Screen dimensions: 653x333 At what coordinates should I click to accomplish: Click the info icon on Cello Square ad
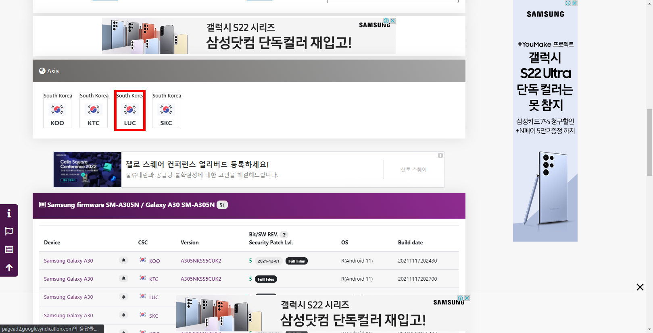pos(440,155)
